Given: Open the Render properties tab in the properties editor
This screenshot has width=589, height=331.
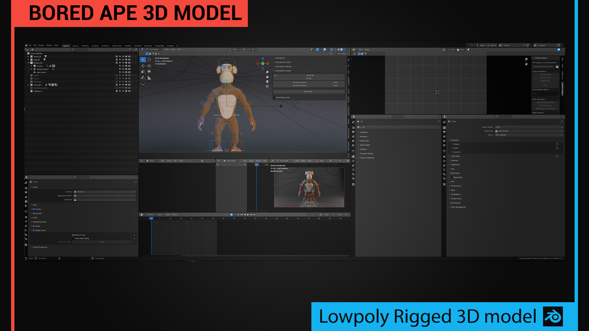Looking at the screenshot, I should click(x=444, y=127).
